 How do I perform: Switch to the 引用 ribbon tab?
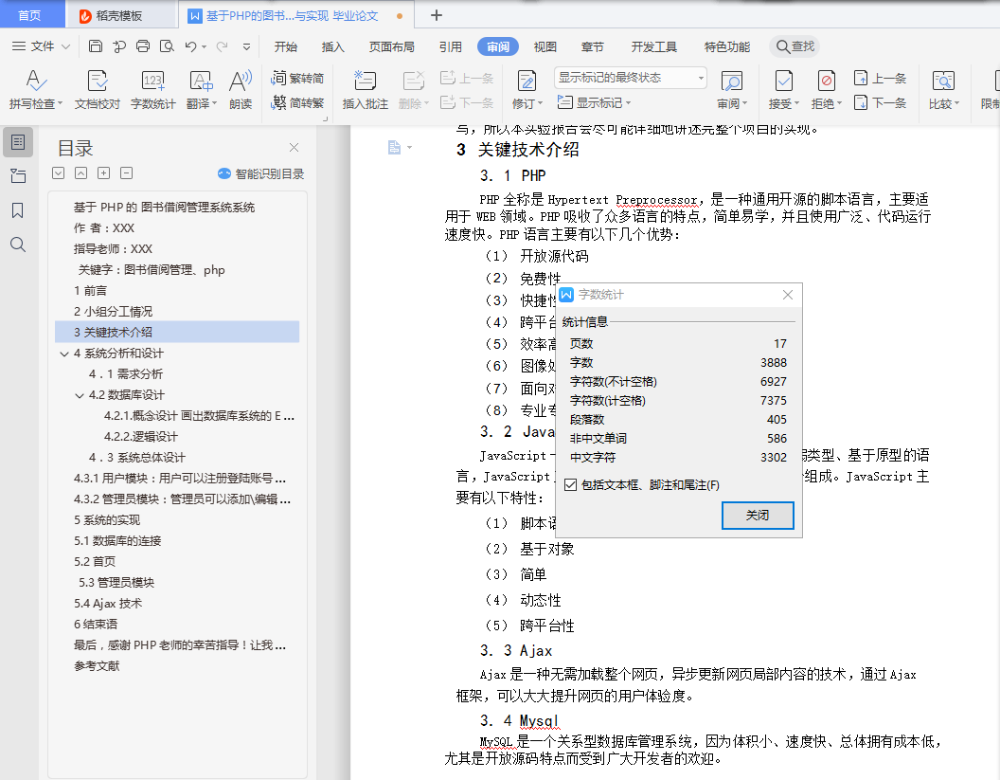(x=450, y=46)
